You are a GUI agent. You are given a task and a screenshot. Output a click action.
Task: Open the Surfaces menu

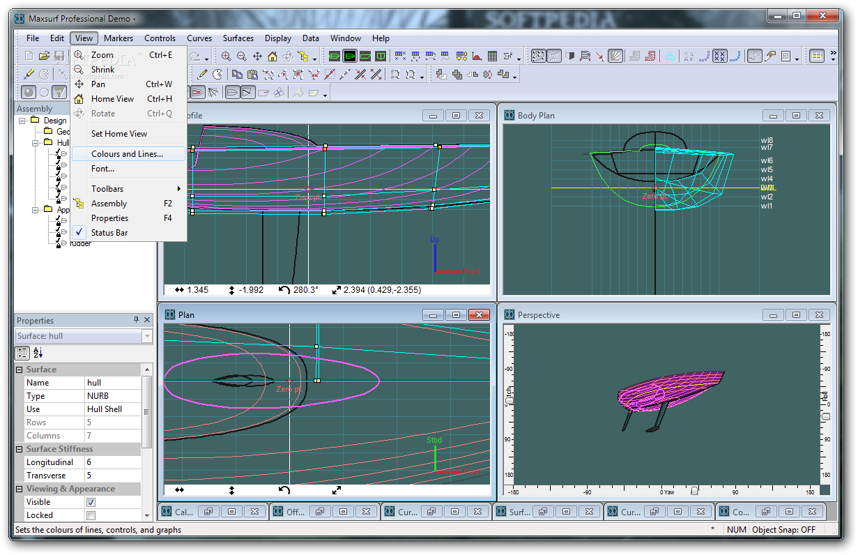click(238, 38)
